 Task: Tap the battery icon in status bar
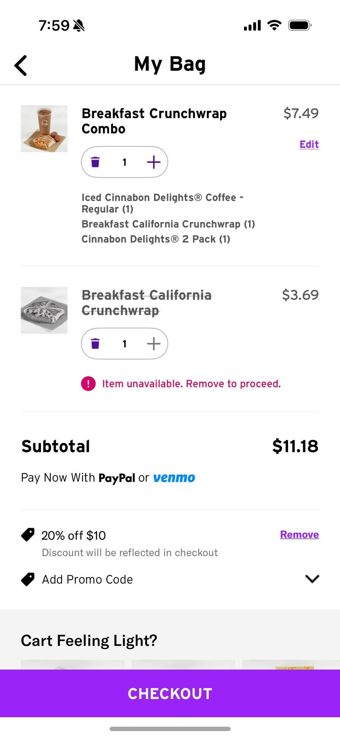[300, 25]
